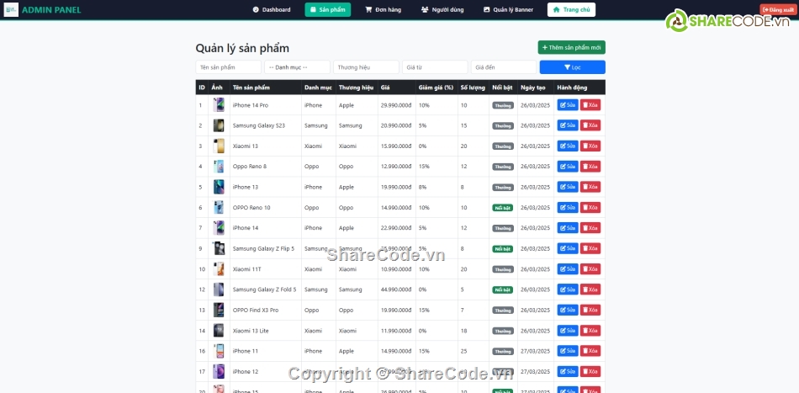Click the Đăng xuất logout button
Viewport: 799px width, 393px height.
(x=778, y=10)
